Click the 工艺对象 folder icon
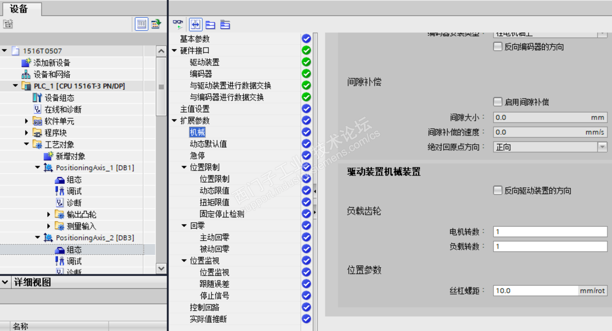This screenshot has width=612, height=331. pos(37,145)
